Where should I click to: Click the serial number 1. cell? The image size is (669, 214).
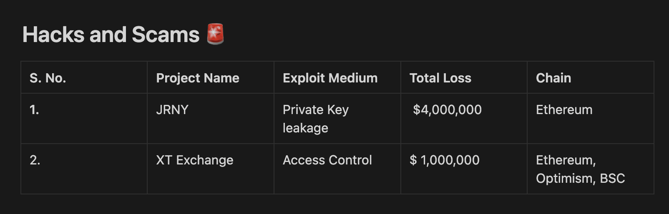point(84,119)
